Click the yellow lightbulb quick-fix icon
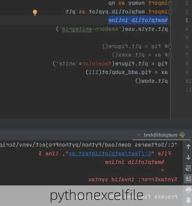 click(x=35, y=12)
